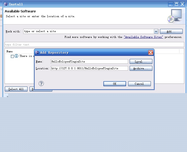Image resolution: width=187 pixels, height=152 pixels.
Task: Click the type filter text box
Action: 94,45
